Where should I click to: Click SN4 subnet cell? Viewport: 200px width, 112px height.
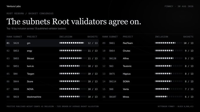[x=15, y=74]
